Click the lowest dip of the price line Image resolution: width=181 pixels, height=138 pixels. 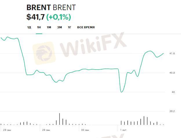point(121,92)
